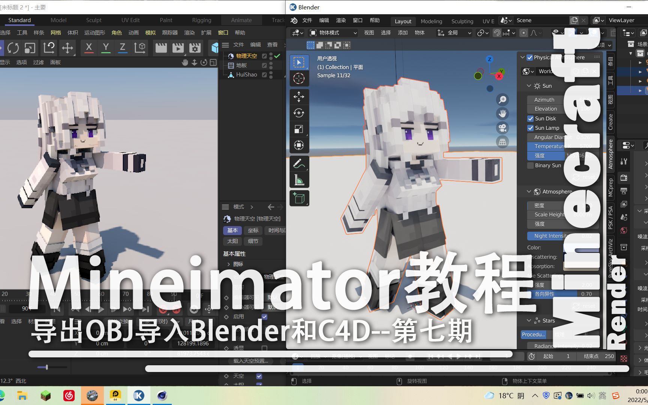Open the 物体模式 mode dropdown
The height and width of the screenshot is (405, 648).
point(333,33)
